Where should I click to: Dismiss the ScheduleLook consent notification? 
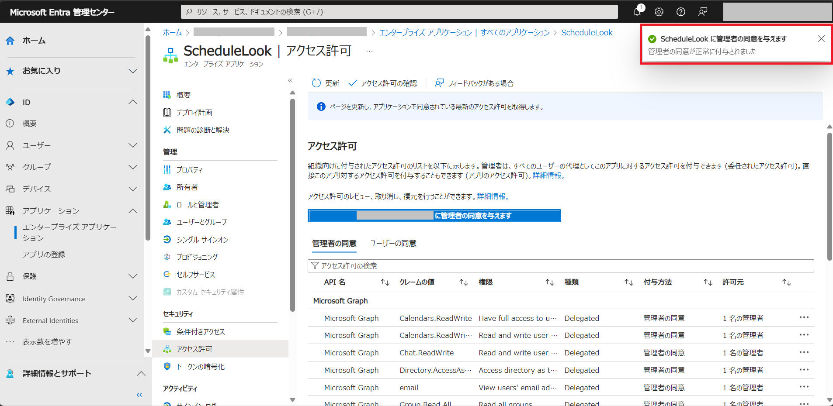821,39
